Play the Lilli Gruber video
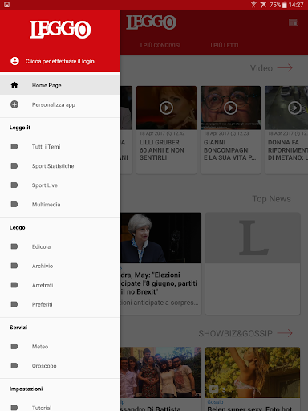This screenshot has width=308, height=411. coord(166,108)
